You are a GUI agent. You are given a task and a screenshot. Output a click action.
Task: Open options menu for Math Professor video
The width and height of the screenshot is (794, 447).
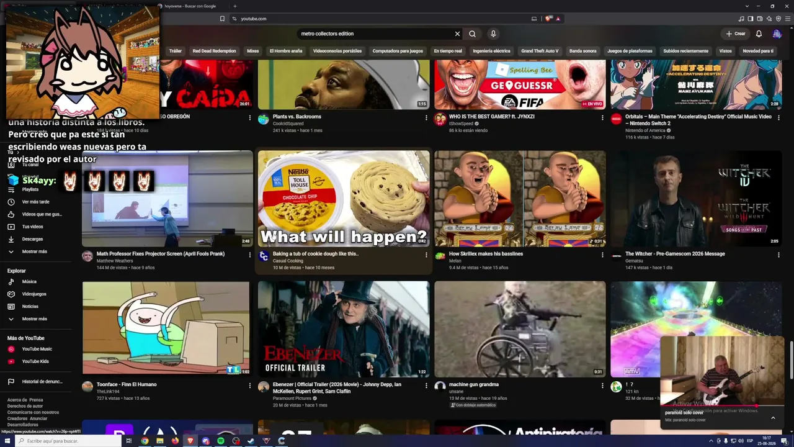coord(250,255)
